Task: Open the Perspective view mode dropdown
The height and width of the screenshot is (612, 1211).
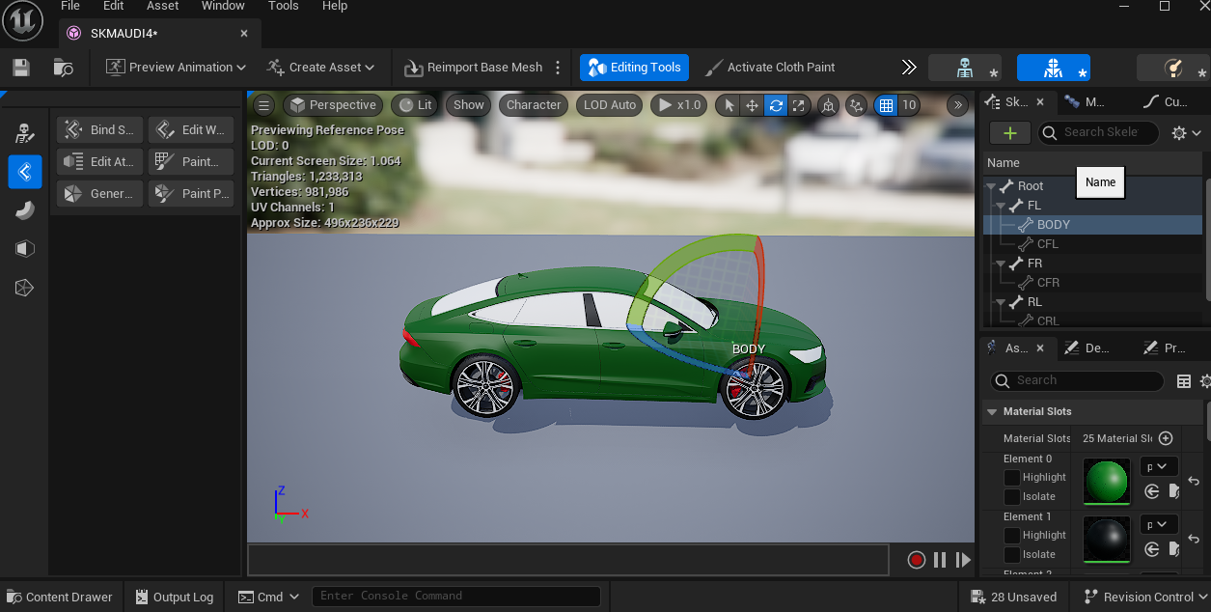Action: [x=333, y=105]
